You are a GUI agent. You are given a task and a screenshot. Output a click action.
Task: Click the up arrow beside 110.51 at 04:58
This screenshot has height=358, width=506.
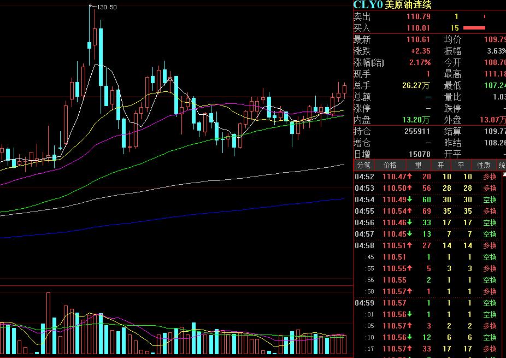coord(409,245)
